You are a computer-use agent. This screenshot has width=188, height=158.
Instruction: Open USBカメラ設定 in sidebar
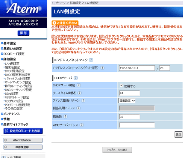coord(14,101)
